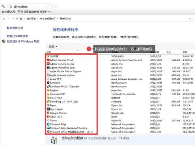Click the Microsoft Office 2016 icon
This screenshot has width=195, height=145.
(x=48, y=132)
